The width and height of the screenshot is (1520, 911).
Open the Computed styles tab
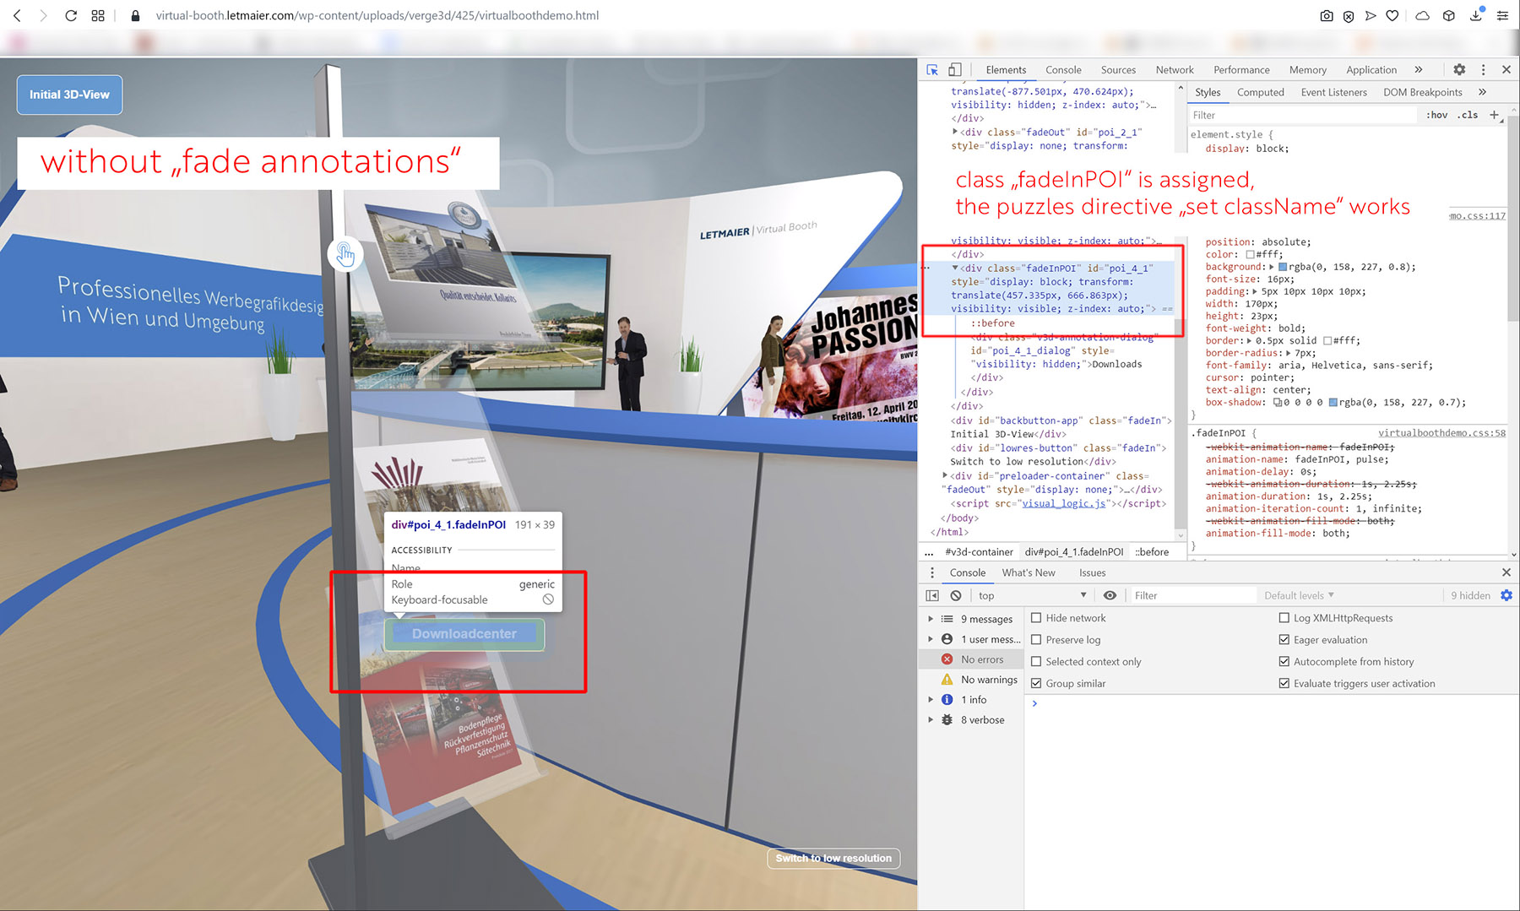1260,92
